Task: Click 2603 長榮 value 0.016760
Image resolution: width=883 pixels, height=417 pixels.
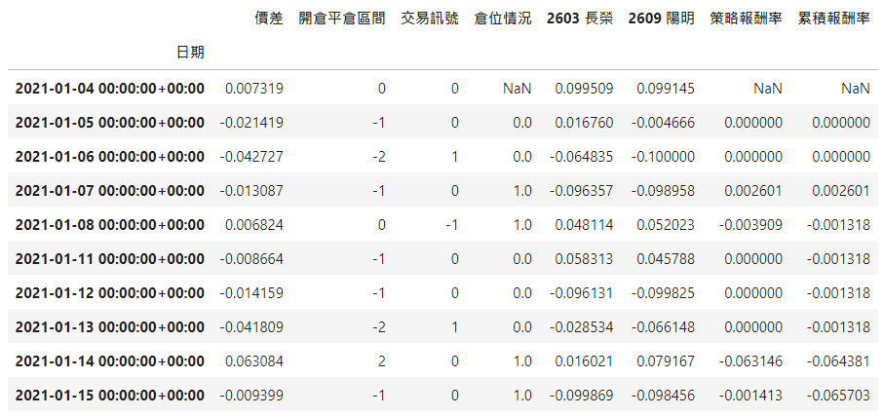Action: 584,122
